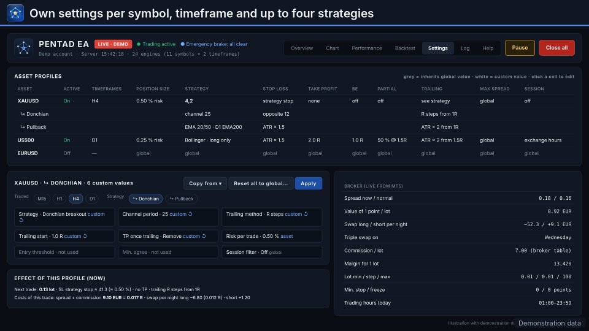Open the Log tab
This screenshot has width=589, height=331.
pos(465,48)
